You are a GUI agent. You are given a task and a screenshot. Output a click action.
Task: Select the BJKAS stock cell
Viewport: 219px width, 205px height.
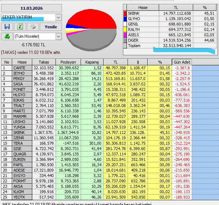click(x=22, y=100)
